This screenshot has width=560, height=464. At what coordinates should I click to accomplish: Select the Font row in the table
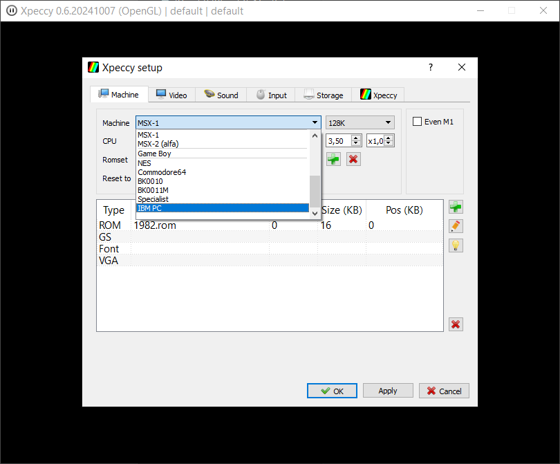(270, 249)
